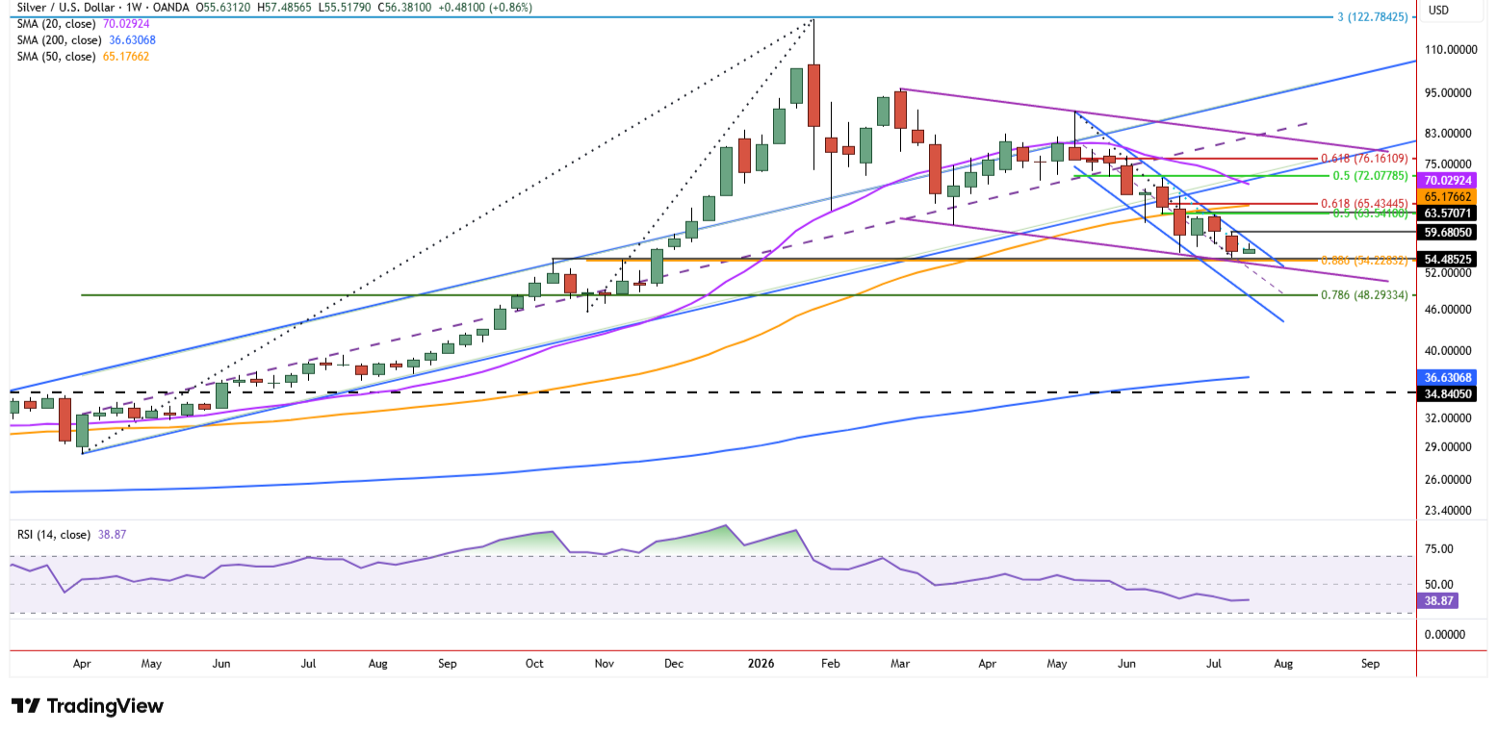This screenshot has width=1497, height=735.
Task: Click the Feb label on time axis
Action: pos(831,664)
